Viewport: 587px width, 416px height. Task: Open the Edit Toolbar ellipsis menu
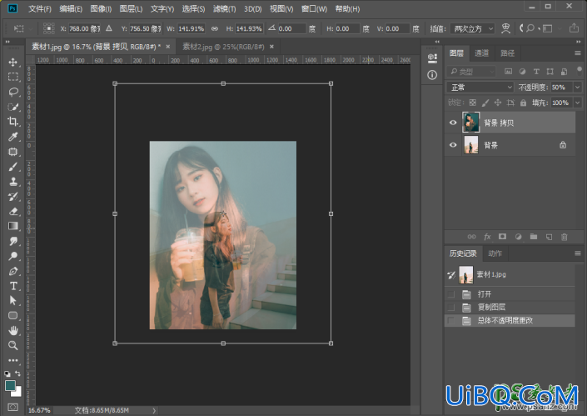tap(13, 360)
